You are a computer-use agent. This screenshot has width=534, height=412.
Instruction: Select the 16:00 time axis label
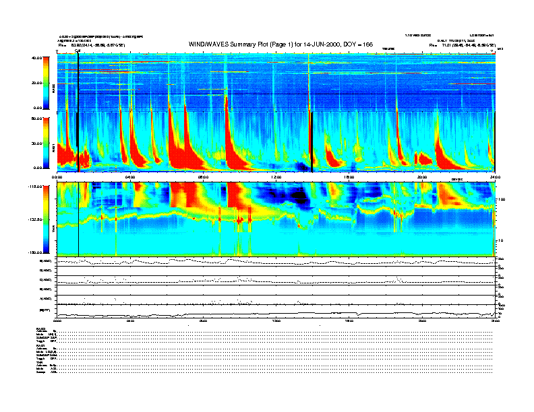point(349,176)
